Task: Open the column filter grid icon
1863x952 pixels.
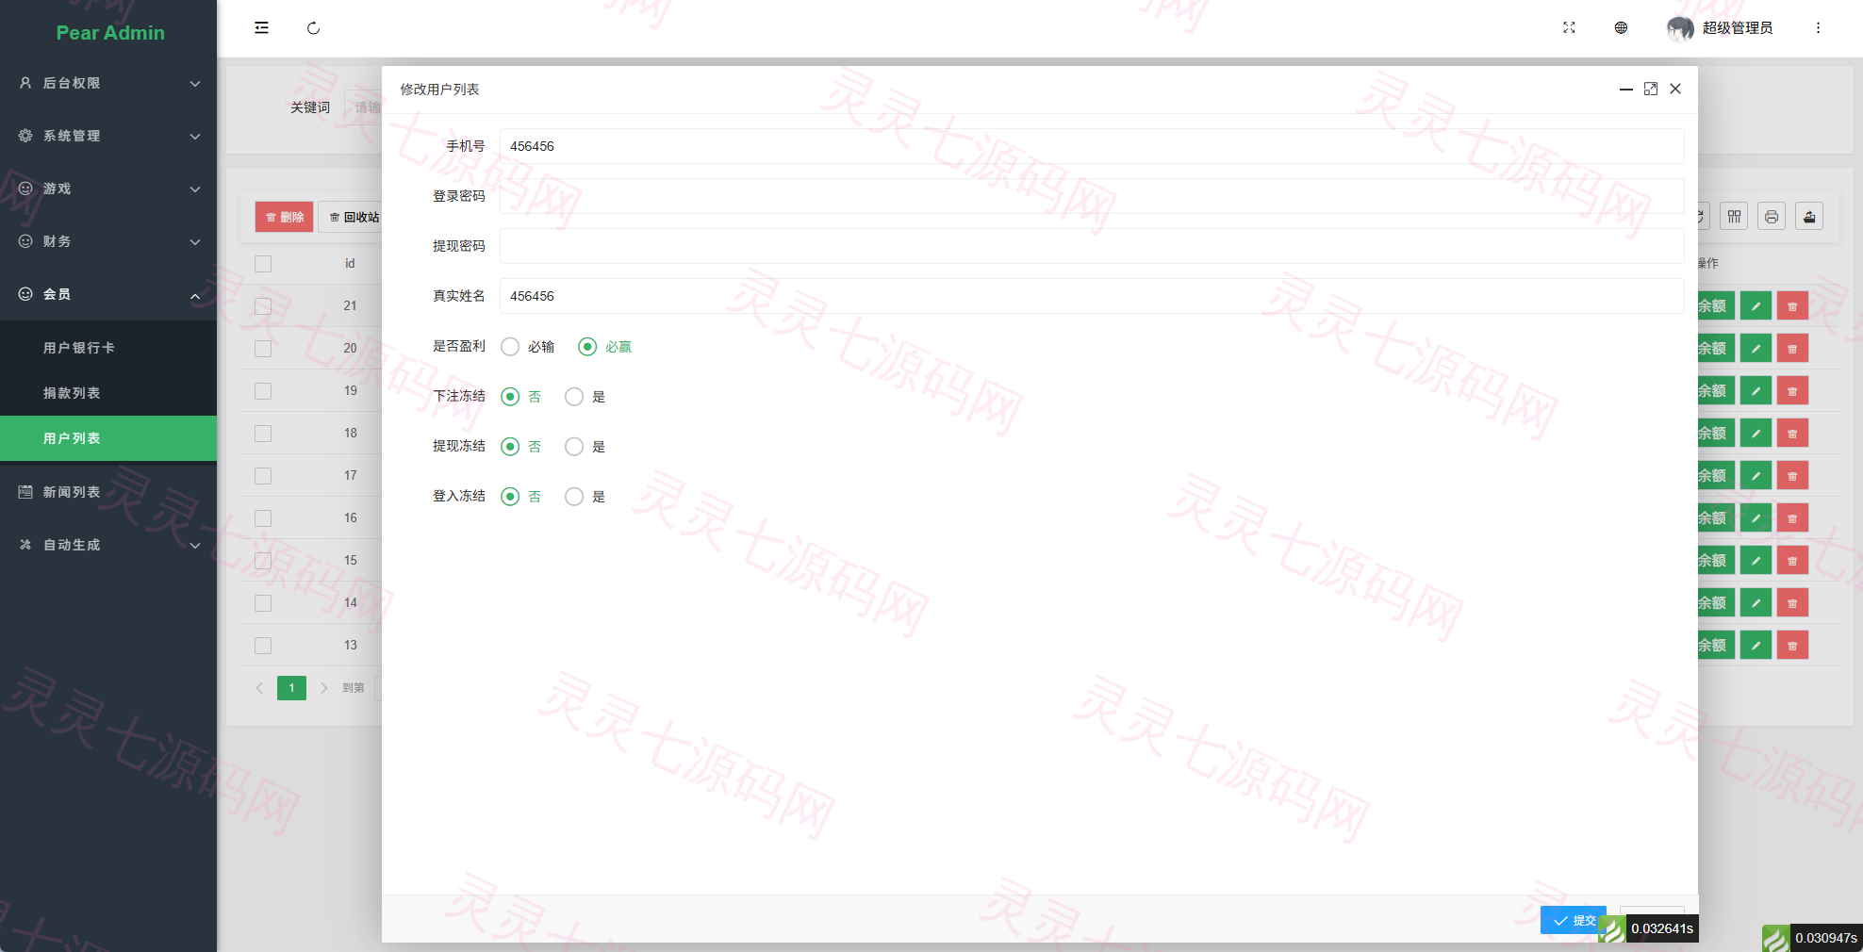Action: [x=1734, y=217]
